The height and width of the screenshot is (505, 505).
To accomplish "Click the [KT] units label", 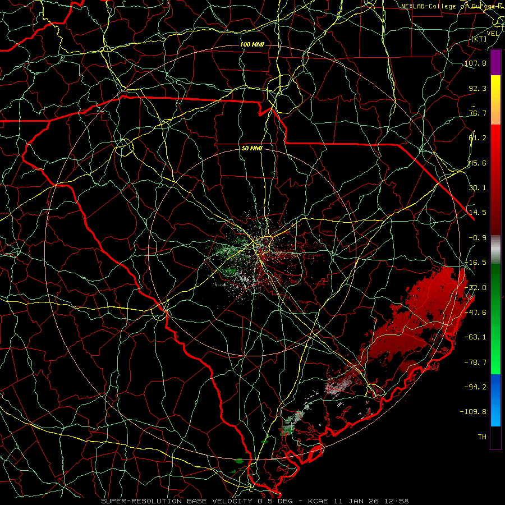I will coord(479,39).
